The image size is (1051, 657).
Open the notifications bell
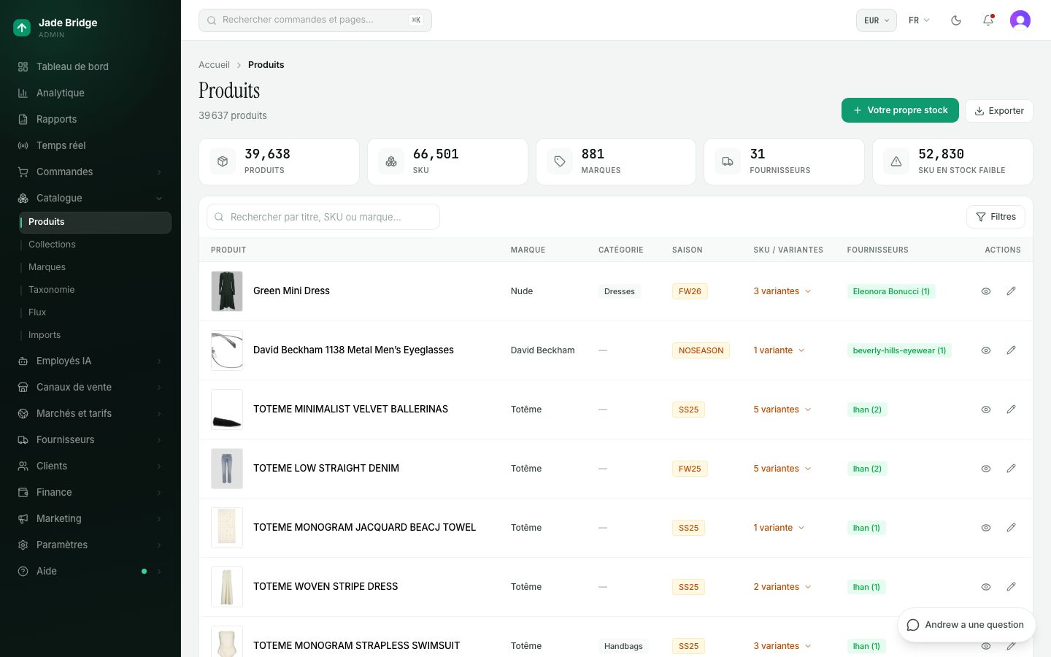point(988,20)
